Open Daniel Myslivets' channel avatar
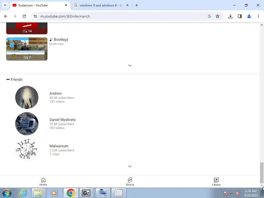Screen dimensions: 264x198 click(27, 124)
